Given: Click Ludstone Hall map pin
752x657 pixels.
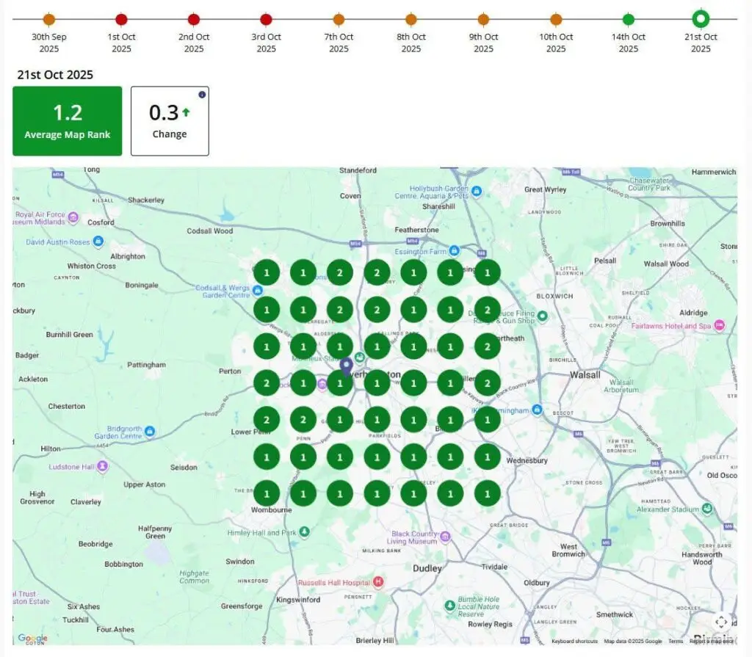Looking at the screenshot, I should (102, 466).
